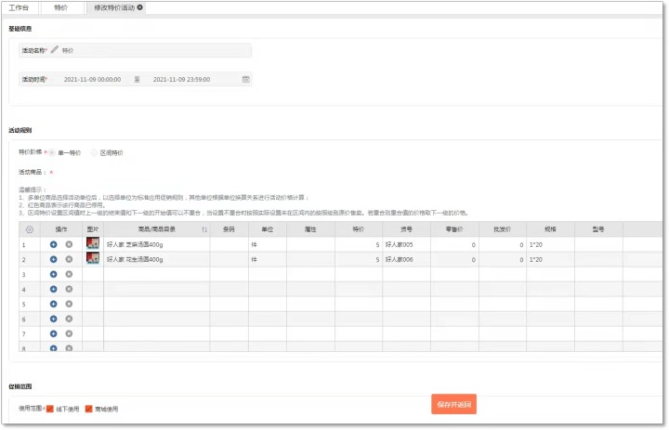Viewport: 669px width, 430px height.
Task: Click the 特价 cell for 花生汤圆400g row
Action: pyautogui.click(x=357, y=260)
